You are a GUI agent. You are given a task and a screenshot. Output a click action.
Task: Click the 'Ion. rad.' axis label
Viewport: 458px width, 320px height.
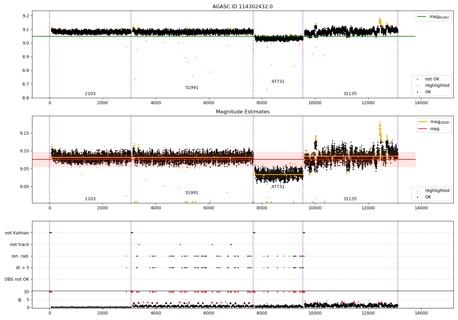[x=20, y=256]
